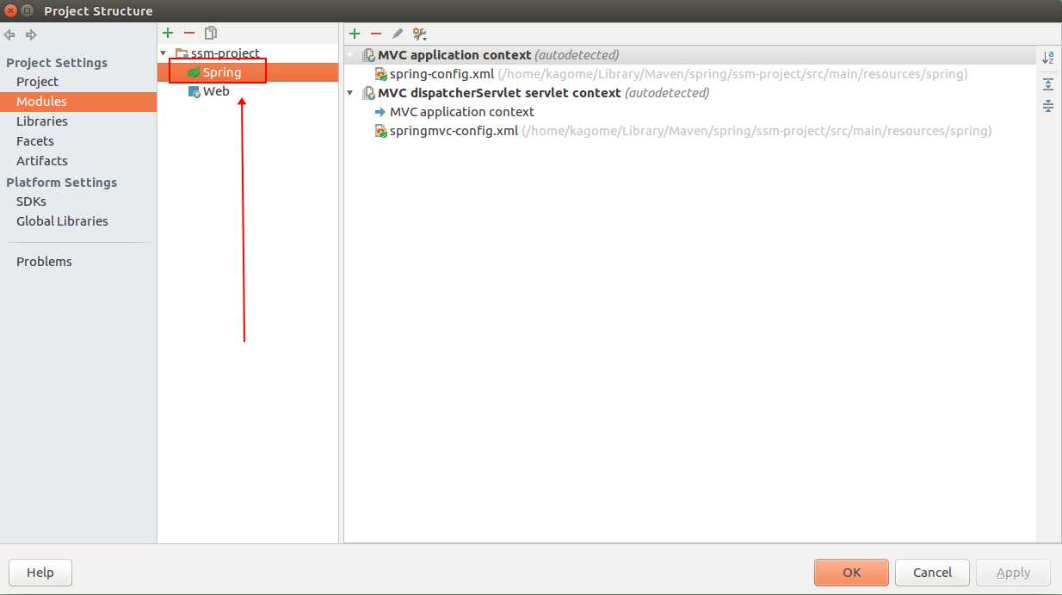The width and height of the screenshot is (1062, 595).
Task: Open Global Libraries settings
Action: [x=62, y=221]
